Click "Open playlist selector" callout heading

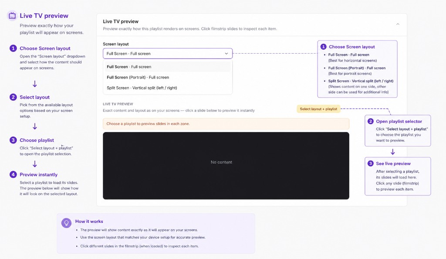pyautogui.click(x=399, y=122)
